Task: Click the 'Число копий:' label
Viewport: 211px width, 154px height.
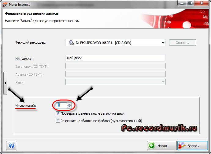Action: (x=26, y=106)
